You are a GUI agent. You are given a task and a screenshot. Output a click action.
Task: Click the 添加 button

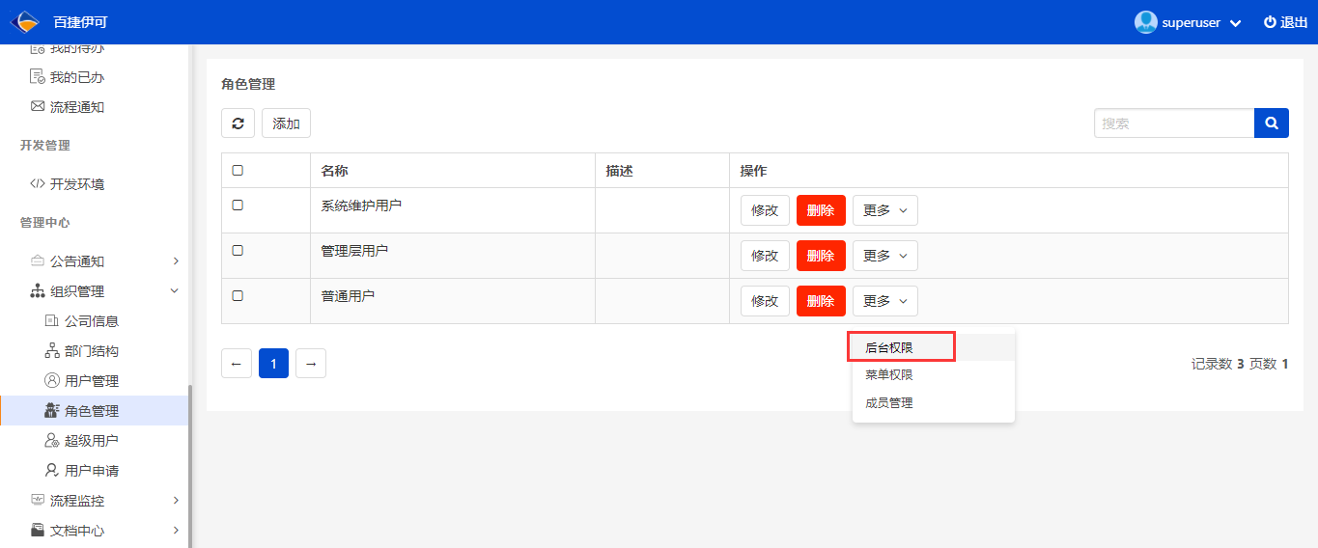(286, 123)
